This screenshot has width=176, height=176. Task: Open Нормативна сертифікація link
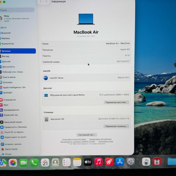[100, 139]
